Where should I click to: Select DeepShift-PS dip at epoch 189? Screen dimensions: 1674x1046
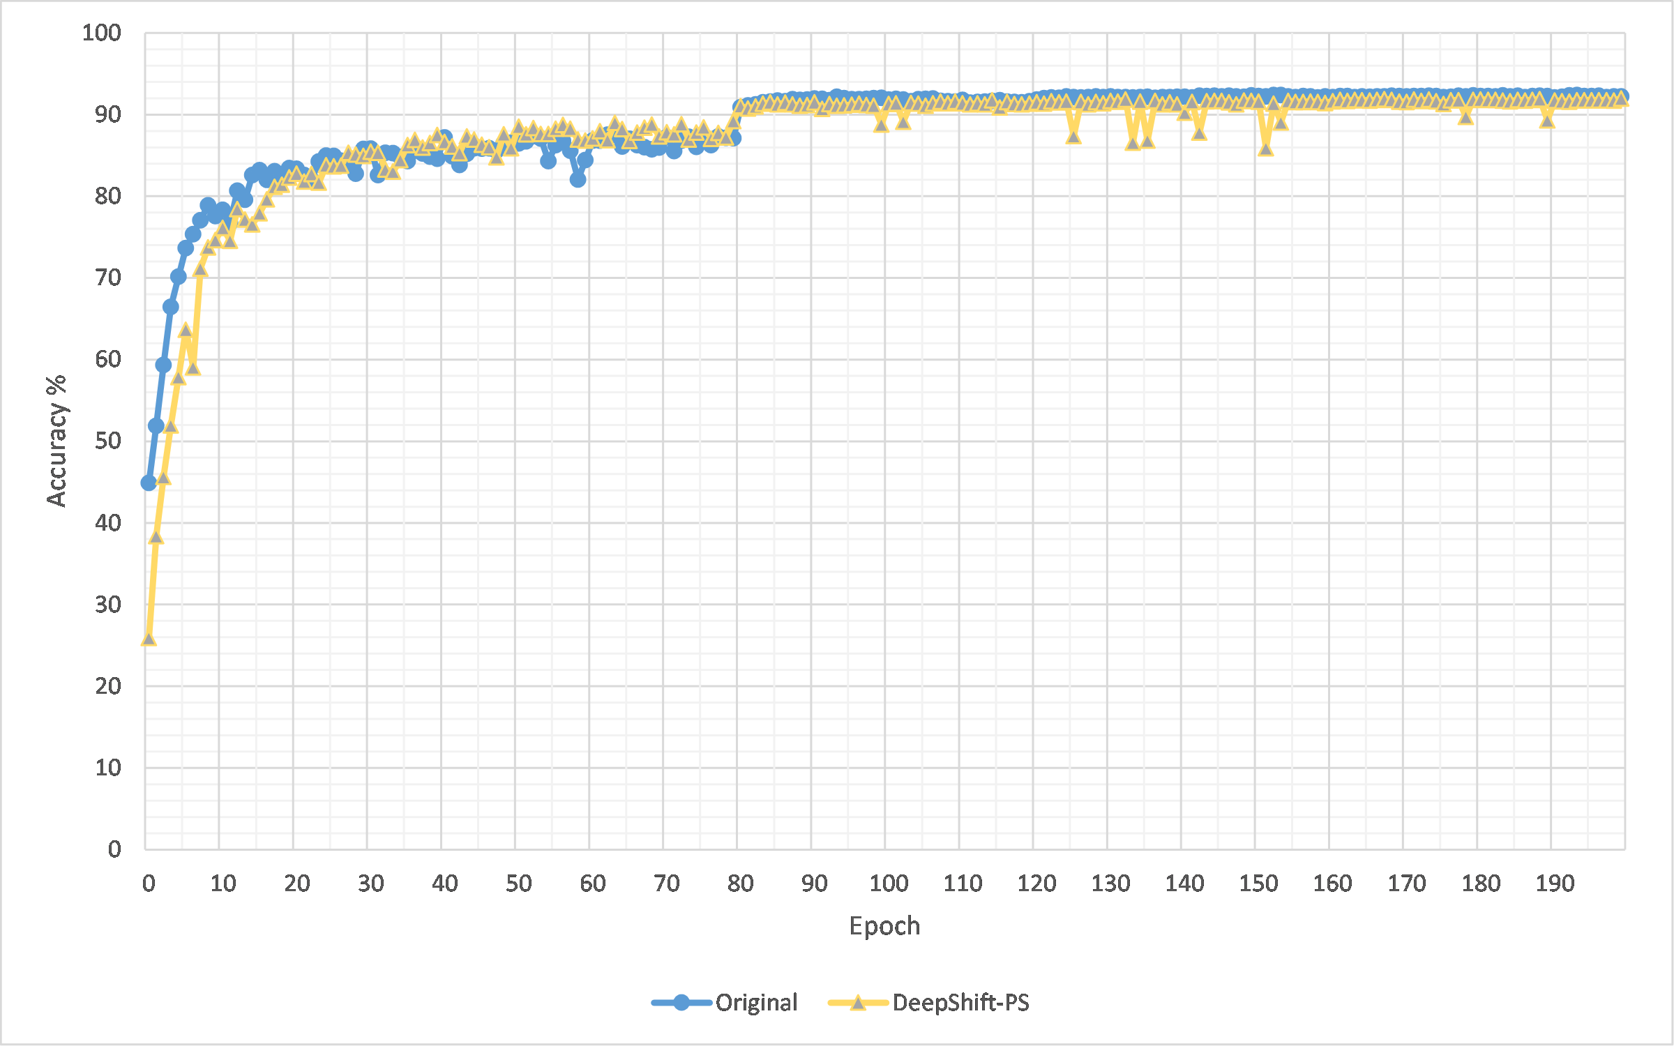point(1547,121)
